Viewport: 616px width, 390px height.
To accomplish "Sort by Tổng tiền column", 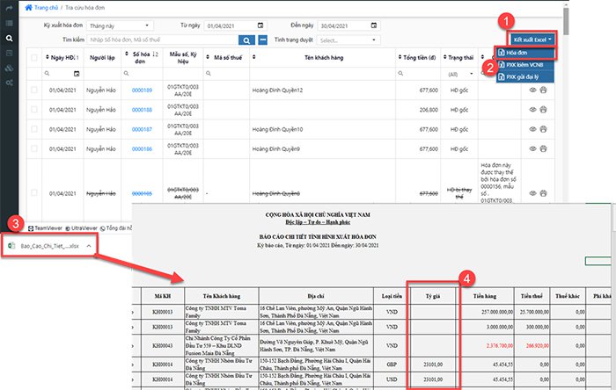I will tap(417, 58).
